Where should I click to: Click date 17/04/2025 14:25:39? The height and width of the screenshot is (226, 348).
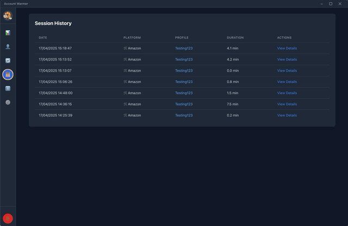[x=55, y=115]
